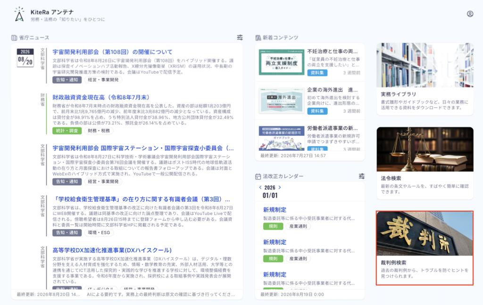Viewport: 483px width, 305px height.
Task: Select the 環境・ESG tag
Action: point(99,233)
